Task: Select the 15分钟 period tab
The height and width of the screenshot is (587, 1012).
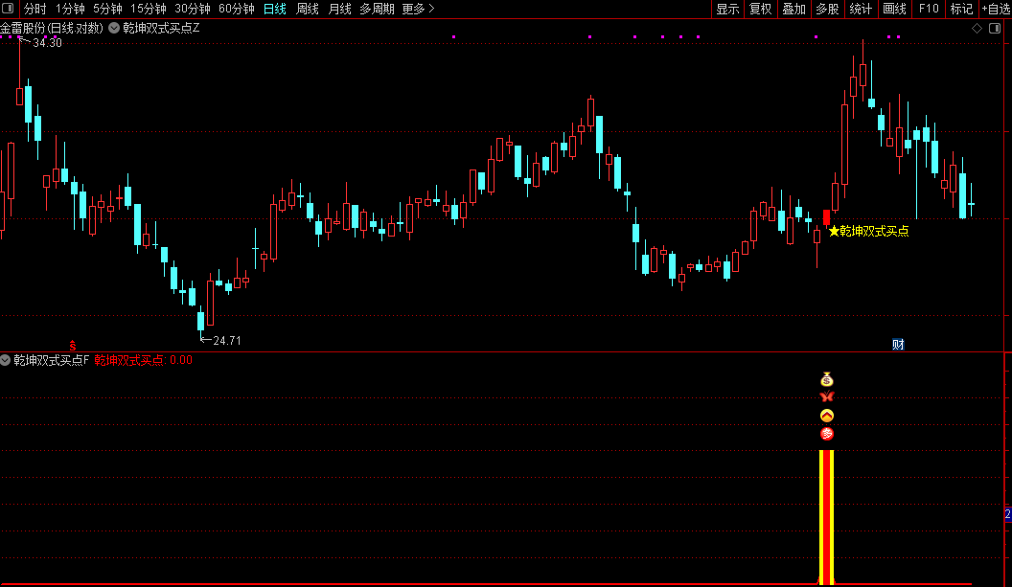Action: (x=148, y=9)
